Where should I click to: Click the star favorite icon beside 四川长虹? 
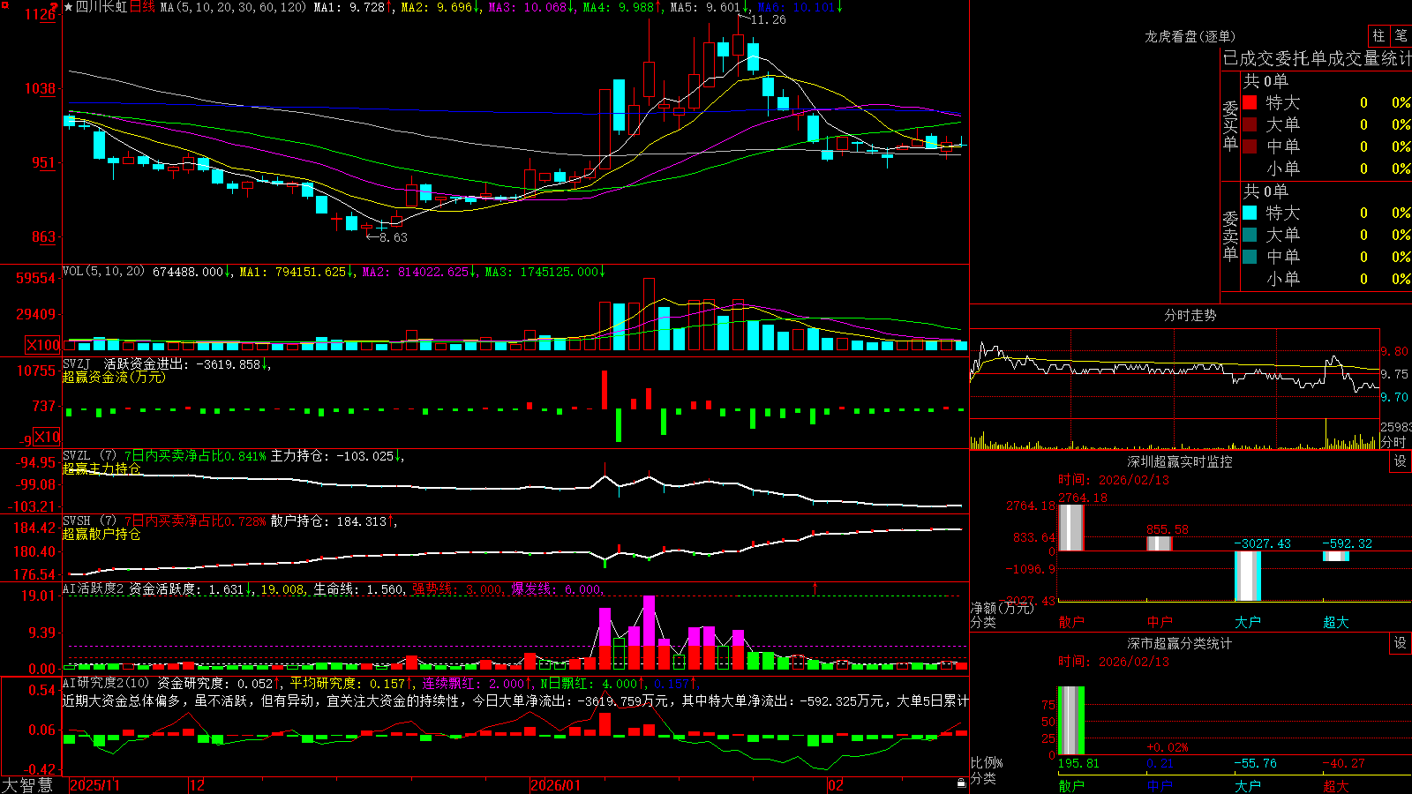69,7
